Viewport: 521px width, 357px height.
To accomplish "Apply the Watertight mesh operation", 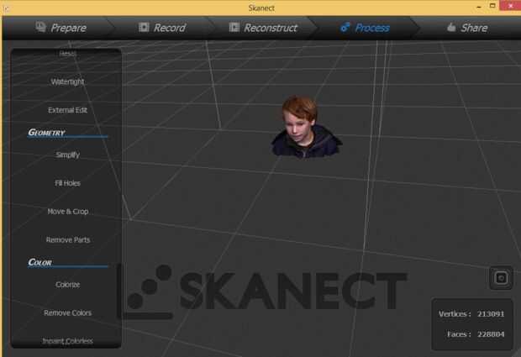I will coord(67,81).
